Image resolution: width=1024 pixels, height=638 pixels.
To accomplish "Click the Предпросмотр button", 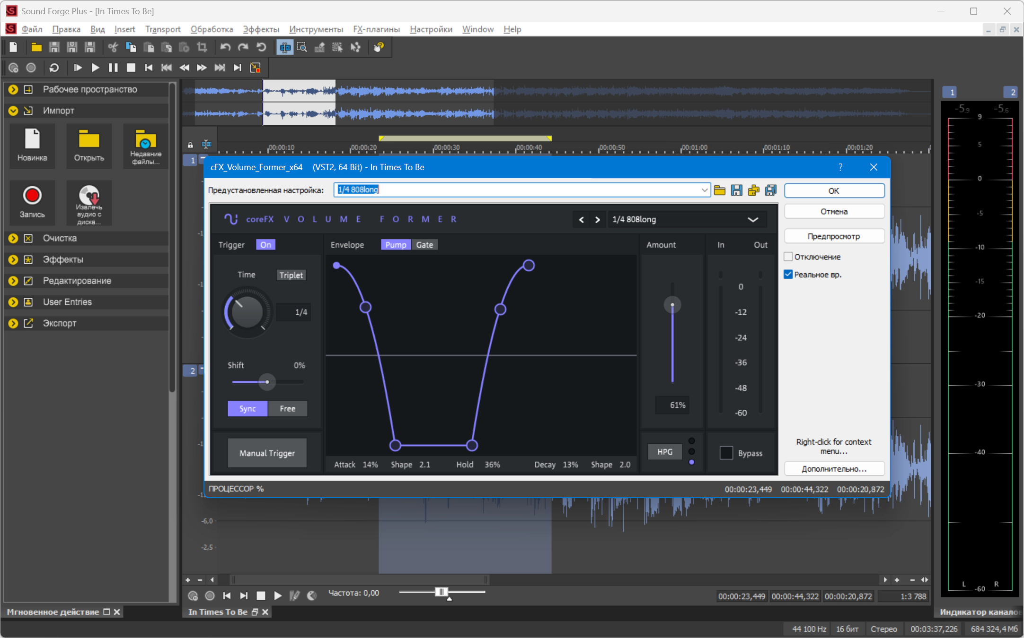I will tap(834, 236).
